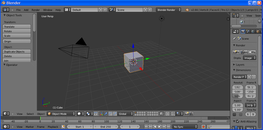Click the Duplicate Objects button
The width and height of the screenshot is (263, 130).
click(x=17, y=52)
